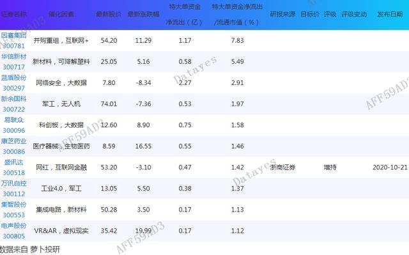409x255 pixels.
Task: Open stock link 易联众 300096
Action: (x=13, y=125)
